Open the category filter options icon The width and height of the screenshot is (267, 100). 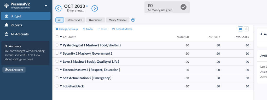(x=133, y=20)
